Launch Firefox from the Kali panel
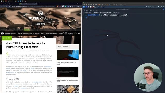 tap(93, 7)
